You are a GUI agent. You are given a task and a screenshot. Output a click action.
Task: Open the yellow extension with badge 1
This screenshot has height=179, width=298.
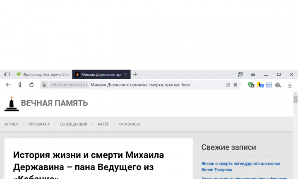(x=260, y=85)
